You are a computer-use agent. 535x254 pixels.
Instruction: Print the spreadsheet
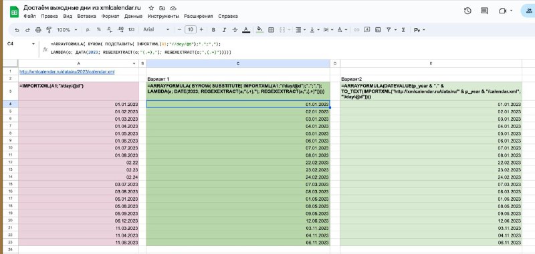tap(38, 30)
